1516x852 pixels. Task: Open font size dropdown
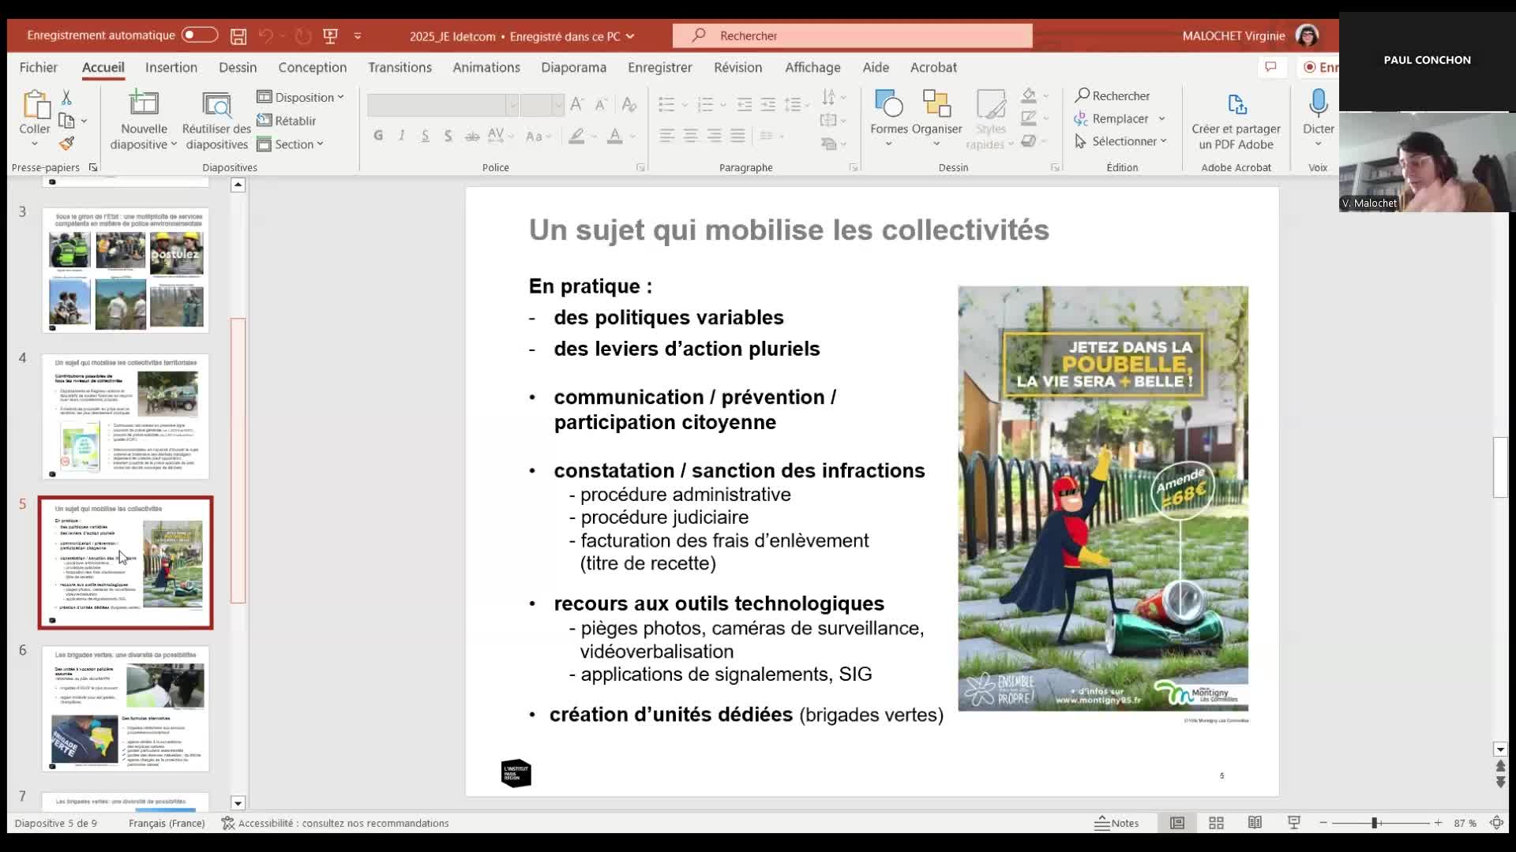[x=557, y=104]
